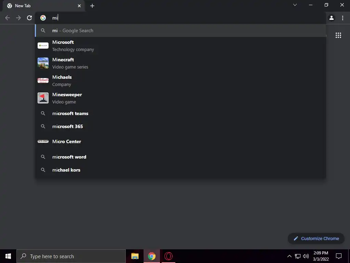Select the 'microsoft teams' suggestion
The width and height of the screenshot is (350, 263).
[180, 113]
